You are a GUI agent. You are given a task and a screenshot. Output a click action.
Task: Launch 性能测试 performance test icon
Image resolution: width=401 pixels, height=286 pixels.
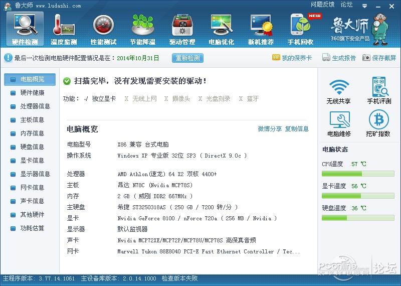tap(103, 29)
